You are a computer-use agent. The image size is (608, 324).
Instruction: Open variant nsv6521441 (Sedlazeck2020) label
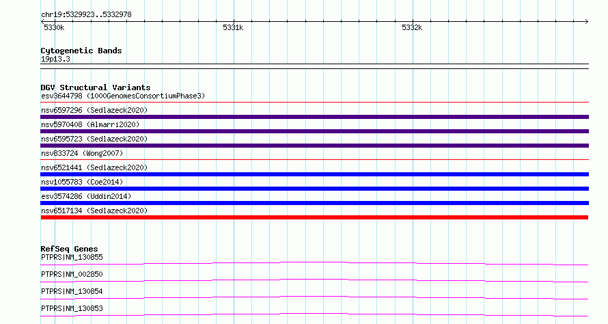94,167
